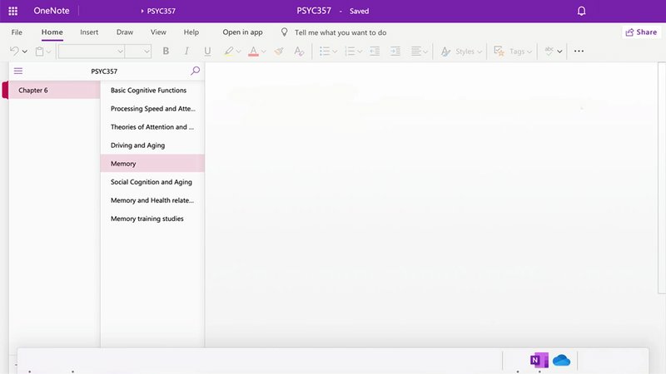This screenshot has width=666, height=374.
Task: Click the Share button
Action: pos(641,32)
